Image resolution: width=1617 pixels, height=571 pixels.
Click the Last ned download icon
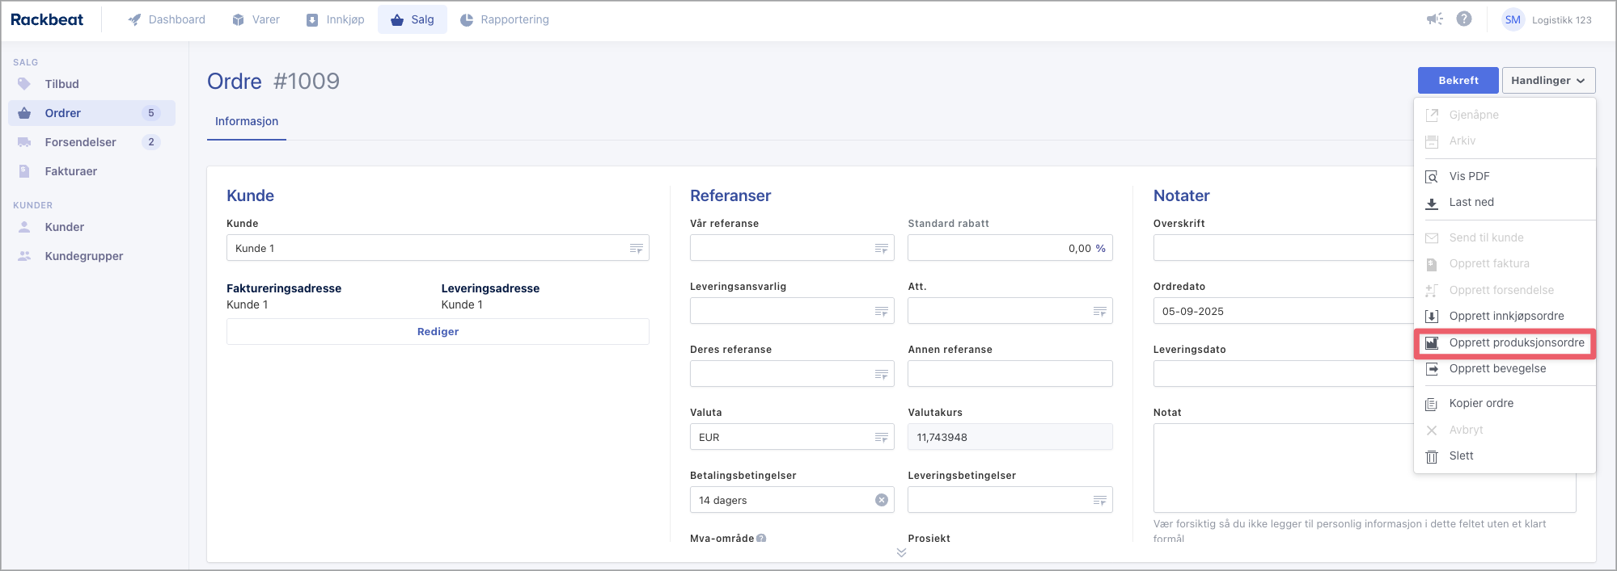tap(1432, 203)
